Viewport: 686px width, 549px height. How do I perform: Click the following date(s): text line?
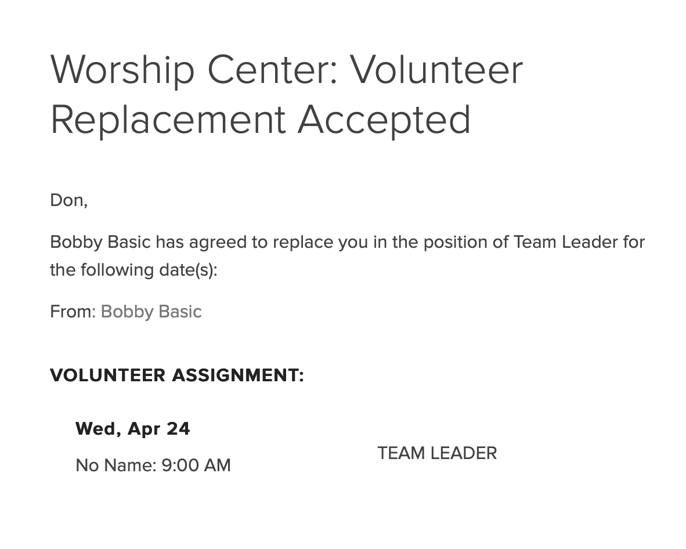click(133, 270)
